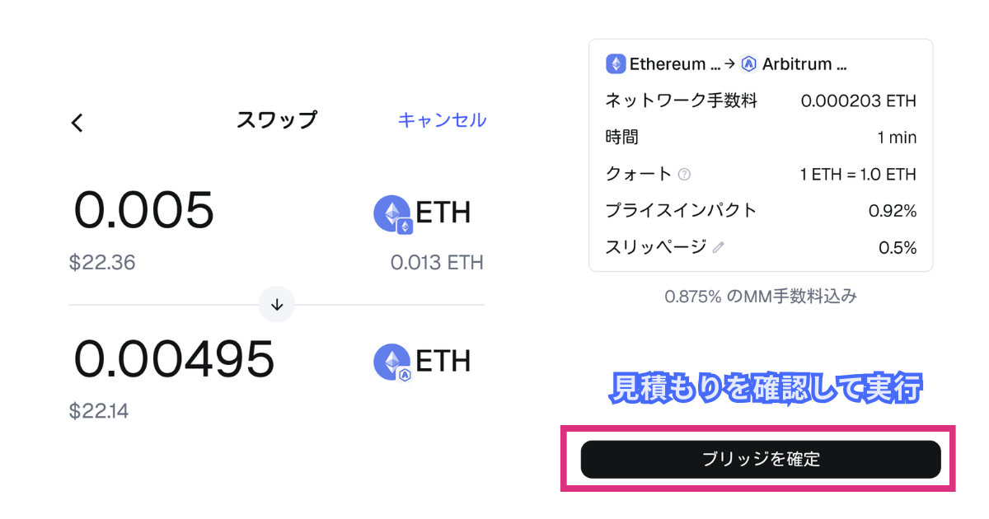
Task: Click the $22.36 source fiat value
Action: 102,263
